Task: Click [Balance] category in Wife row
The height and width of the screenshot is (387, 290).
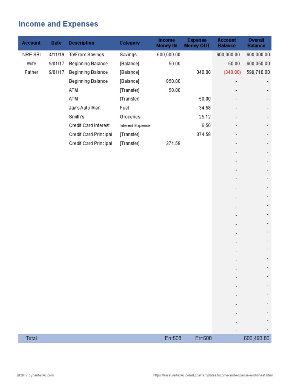Action: point(130,63)
